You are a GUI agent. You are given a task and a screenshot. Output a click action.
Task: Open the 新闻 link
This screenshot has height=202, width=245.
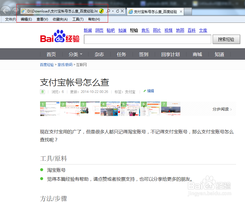pyautogui.click(x=88, y=30)
